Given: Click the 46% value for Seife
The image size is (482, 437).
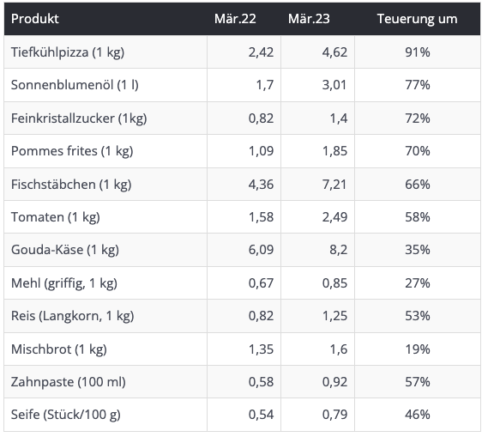Looking at the screenshot, I should [418, 415].
